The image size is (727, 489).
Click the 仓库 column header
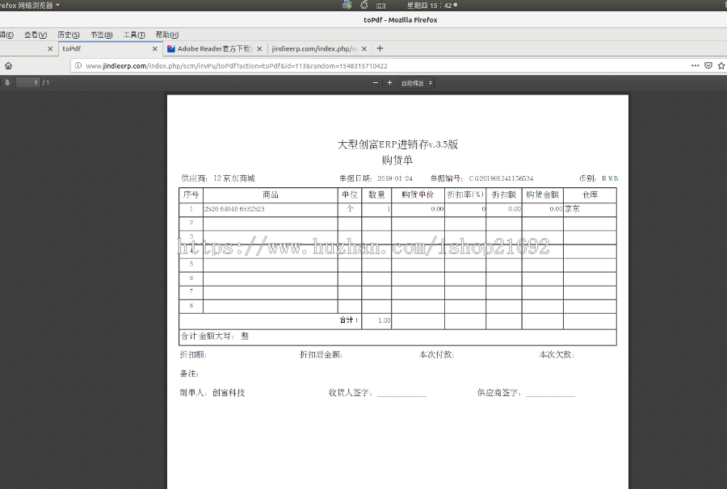click(590, 195)
